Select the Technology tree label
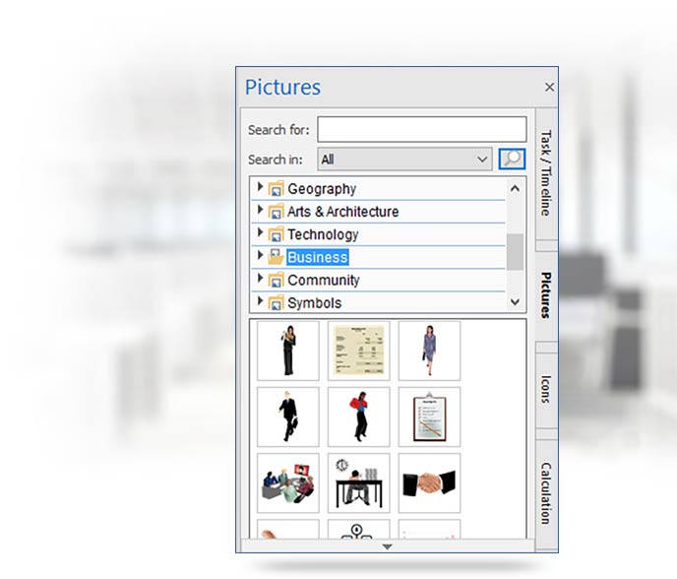Viewport: 677px width, 579px height. pyautogui.click(x=323, y=234)
